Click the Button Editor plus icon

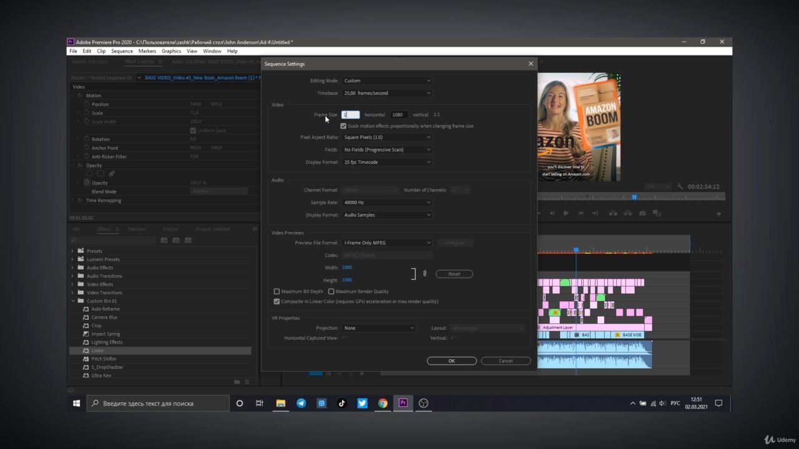pos(718,214)
